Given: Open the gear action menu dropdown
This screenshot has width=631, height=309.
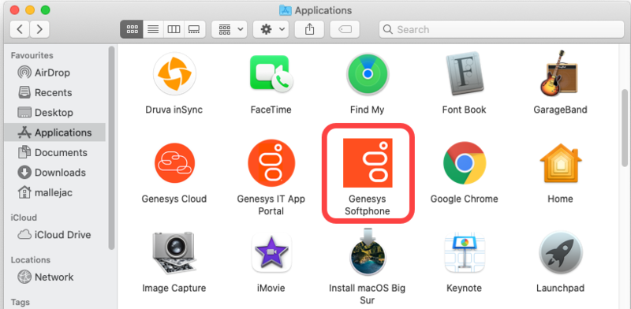Looking at the screenshot, I should tap(271, 29).
